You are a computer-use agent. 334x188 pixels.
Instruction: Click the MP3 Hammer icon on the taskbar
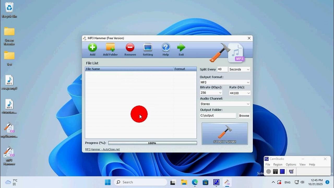point(227,182)
